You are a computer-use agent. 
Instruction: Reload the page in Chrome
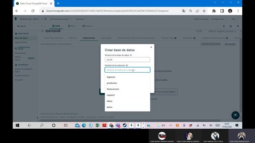click(33, 11)
